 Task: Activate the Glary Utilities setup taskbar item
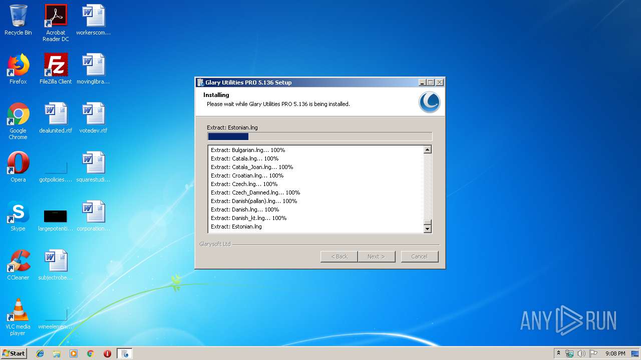[x=125, y=353]
